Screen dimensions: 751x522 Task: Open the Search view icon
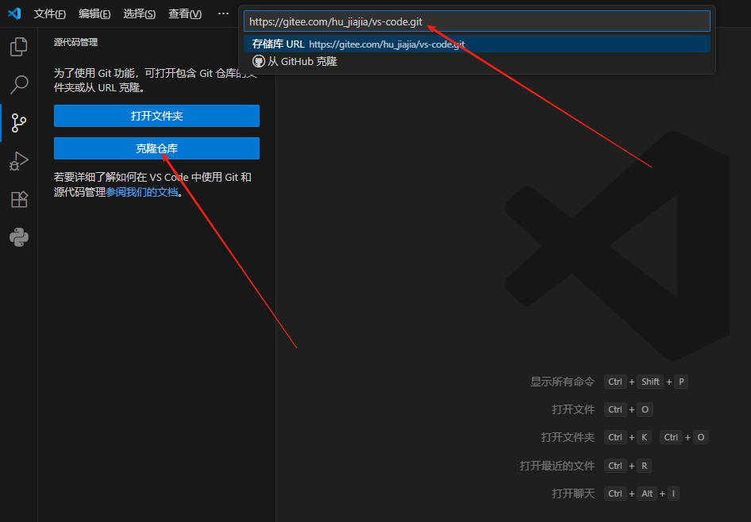[x=19, y=85]
